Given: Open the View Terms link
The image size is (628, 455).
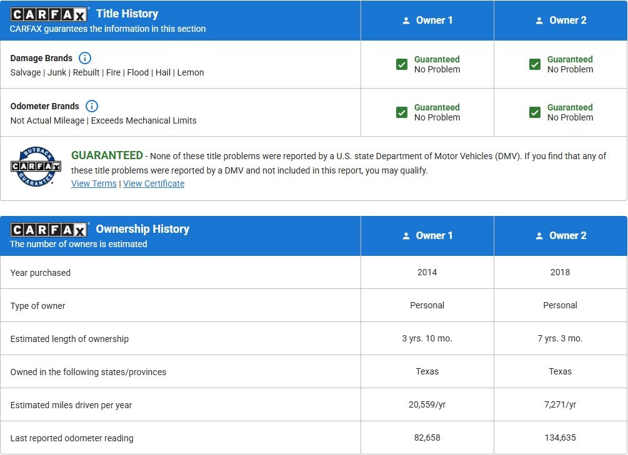Looking at the screenshot, I should tap(94, 183).
